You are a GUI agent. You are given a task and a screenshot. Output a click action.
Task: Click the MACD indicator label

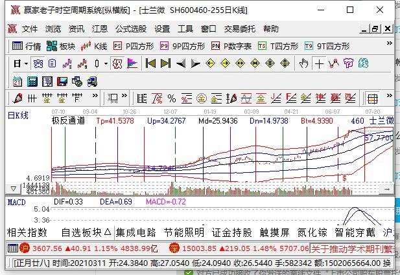click(17, 203)
